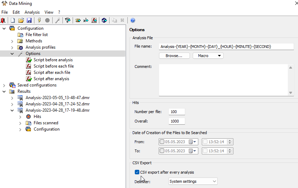Click the Number per file field

(x=177, y=112)
